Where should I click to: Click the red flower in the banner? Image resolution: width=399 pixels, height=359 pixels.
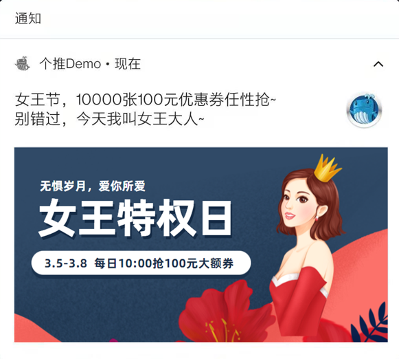pyautogui.click(x=224, y=312)
